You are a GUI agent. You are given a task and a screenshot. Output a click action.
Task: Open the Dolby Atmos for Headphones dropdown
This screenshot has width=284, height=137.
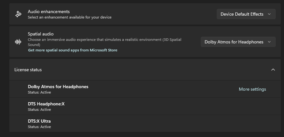point(238,42)
